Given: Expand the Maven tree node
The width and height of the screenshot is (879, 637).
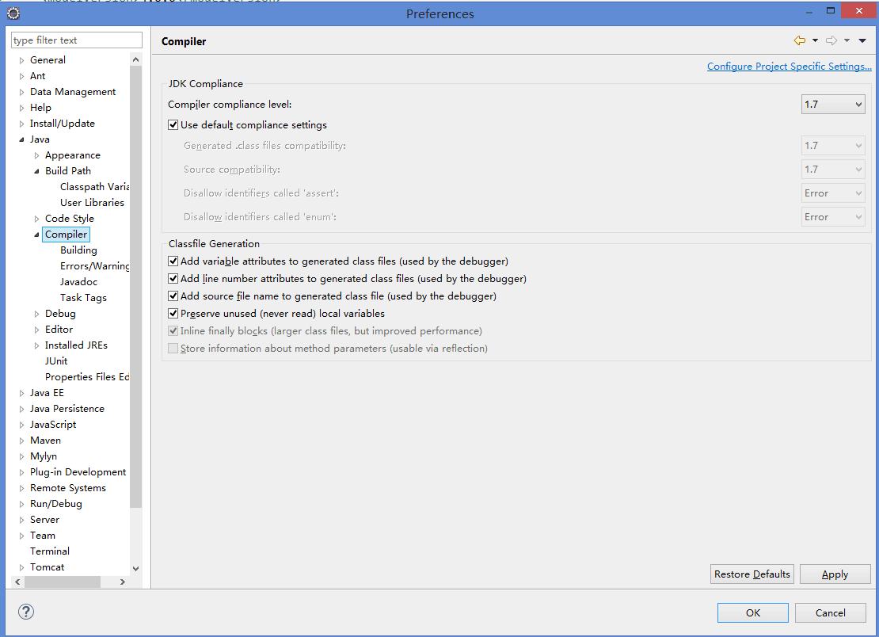Looking at the screenshot, I should tap(22, 441).
